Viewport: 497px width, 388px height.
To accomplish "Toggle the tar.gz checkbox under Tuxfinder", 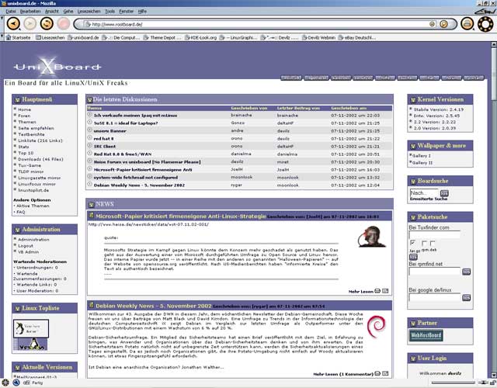I will [x=412, y=243].
